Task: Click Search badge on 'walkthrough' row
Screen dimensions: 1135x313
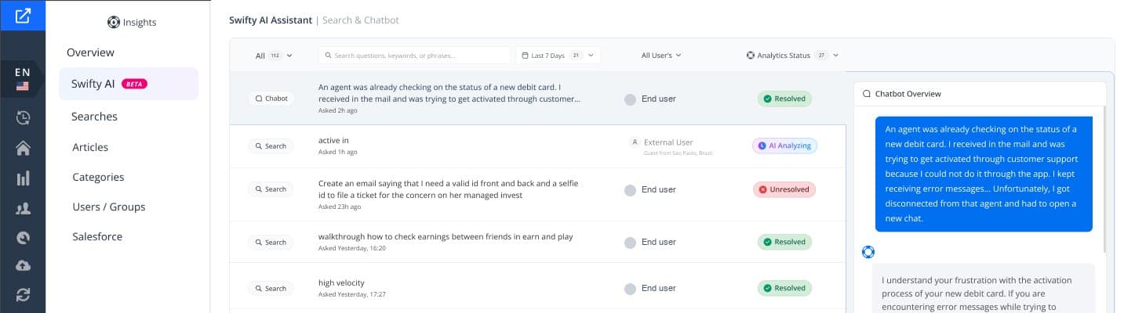Action: click(x=271, y=242)
